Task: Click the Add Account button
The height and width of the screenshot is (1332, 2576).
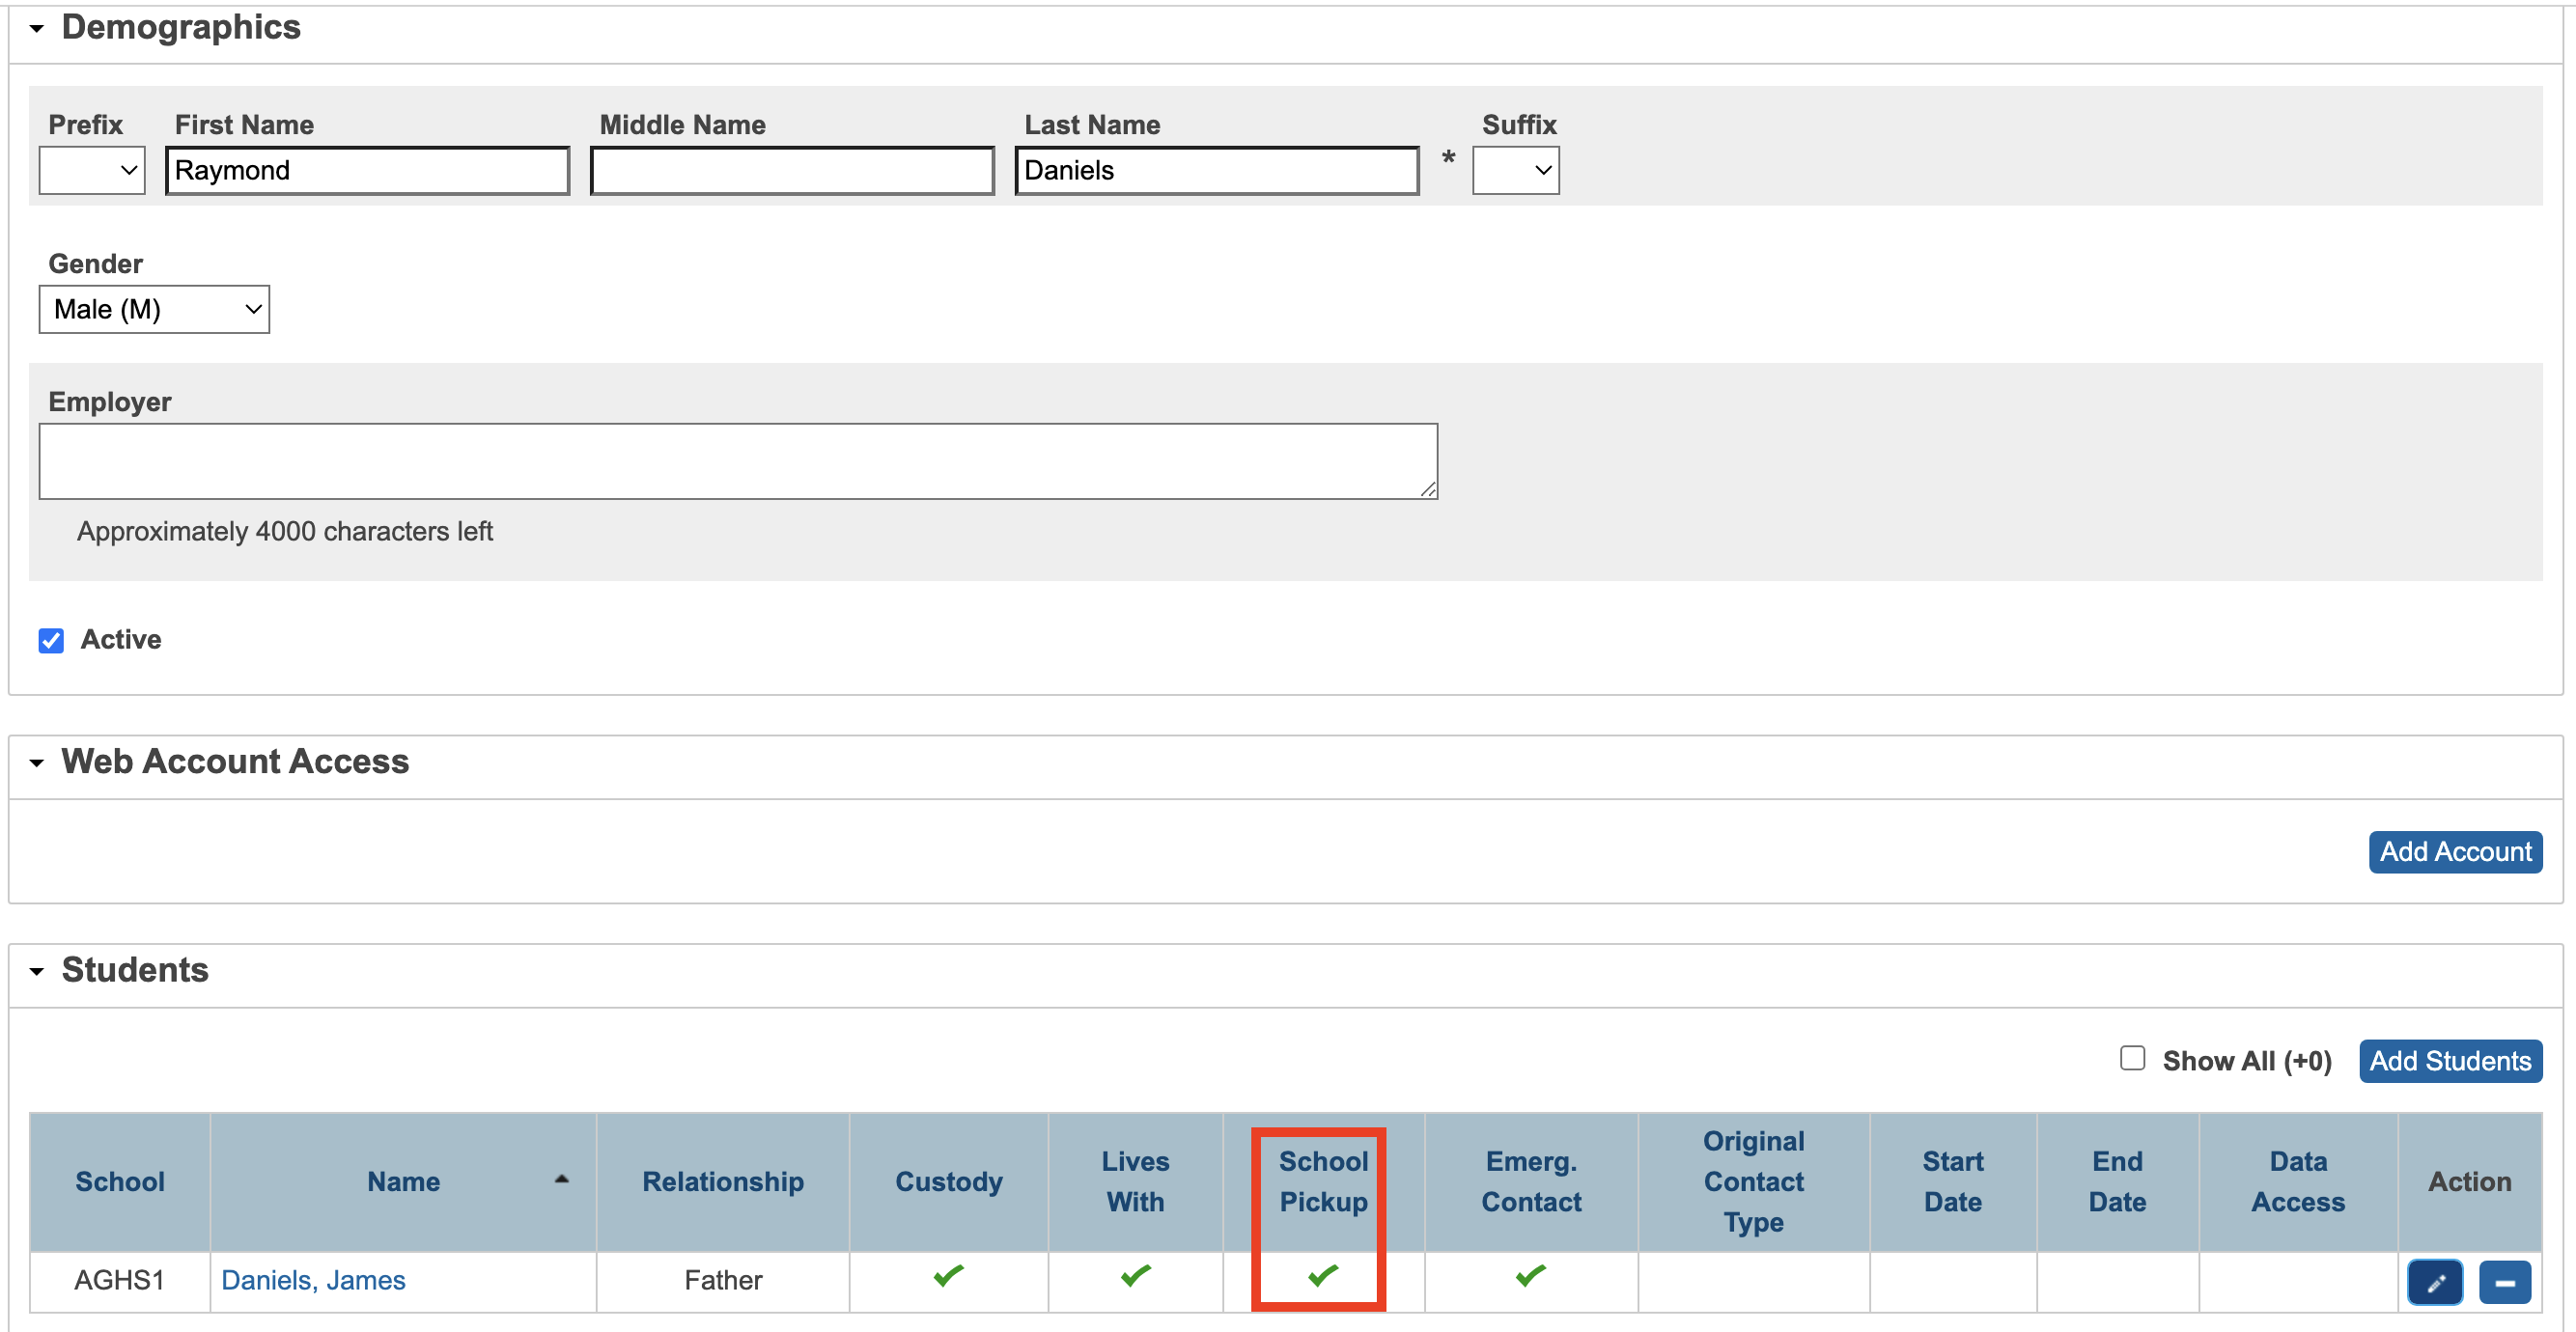Action: (2454, 851)
